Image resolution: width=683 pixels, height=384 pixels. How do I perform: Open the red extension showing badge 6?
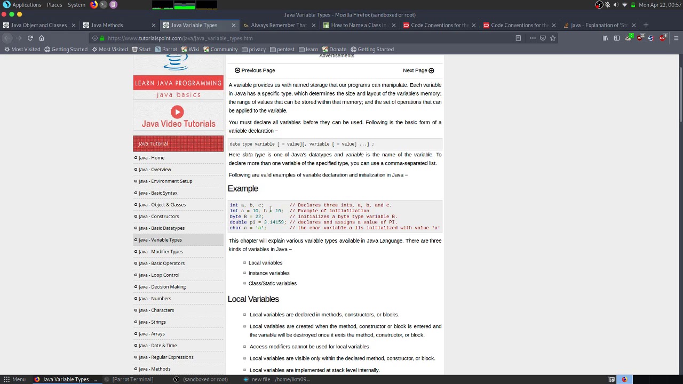coord(662,38)
